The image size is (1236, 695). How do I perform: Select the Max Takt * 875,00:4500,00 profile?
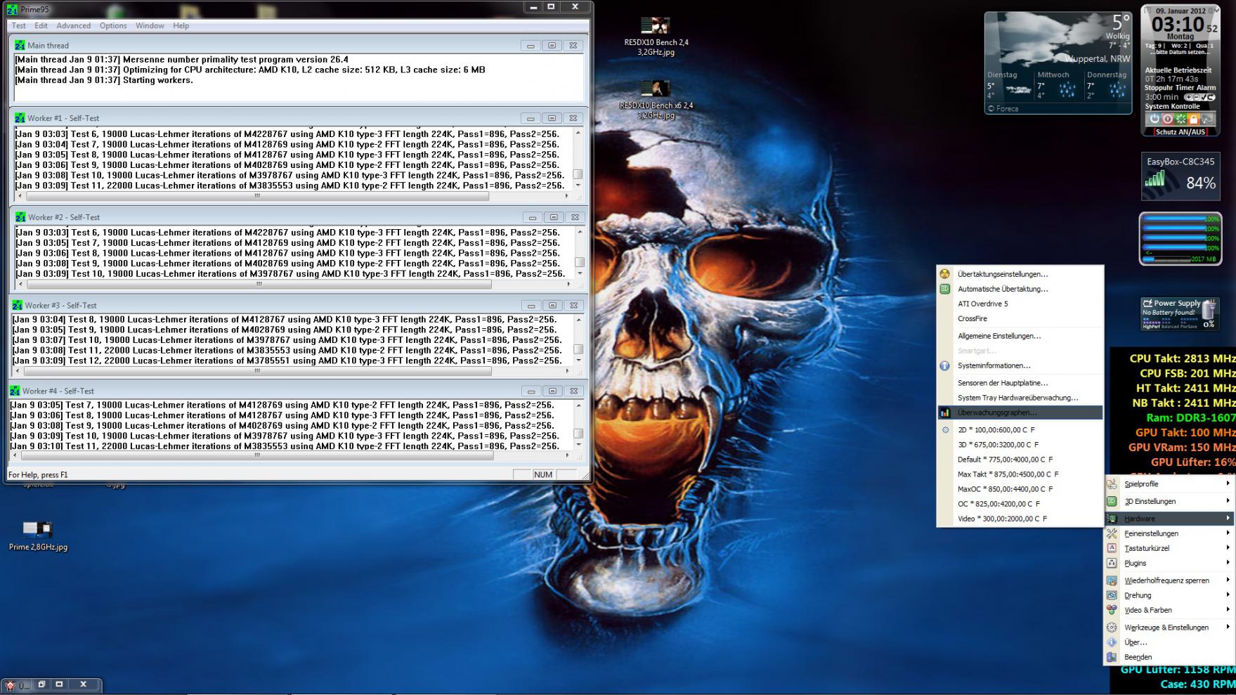tap(1008, 474)
